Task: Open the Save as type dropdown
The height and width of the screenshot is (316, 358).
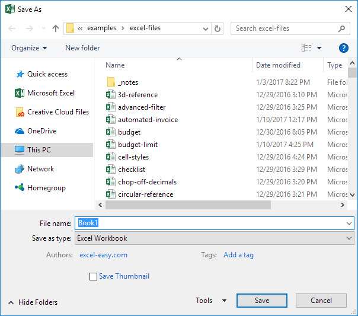Action: (x=215, y=238)
